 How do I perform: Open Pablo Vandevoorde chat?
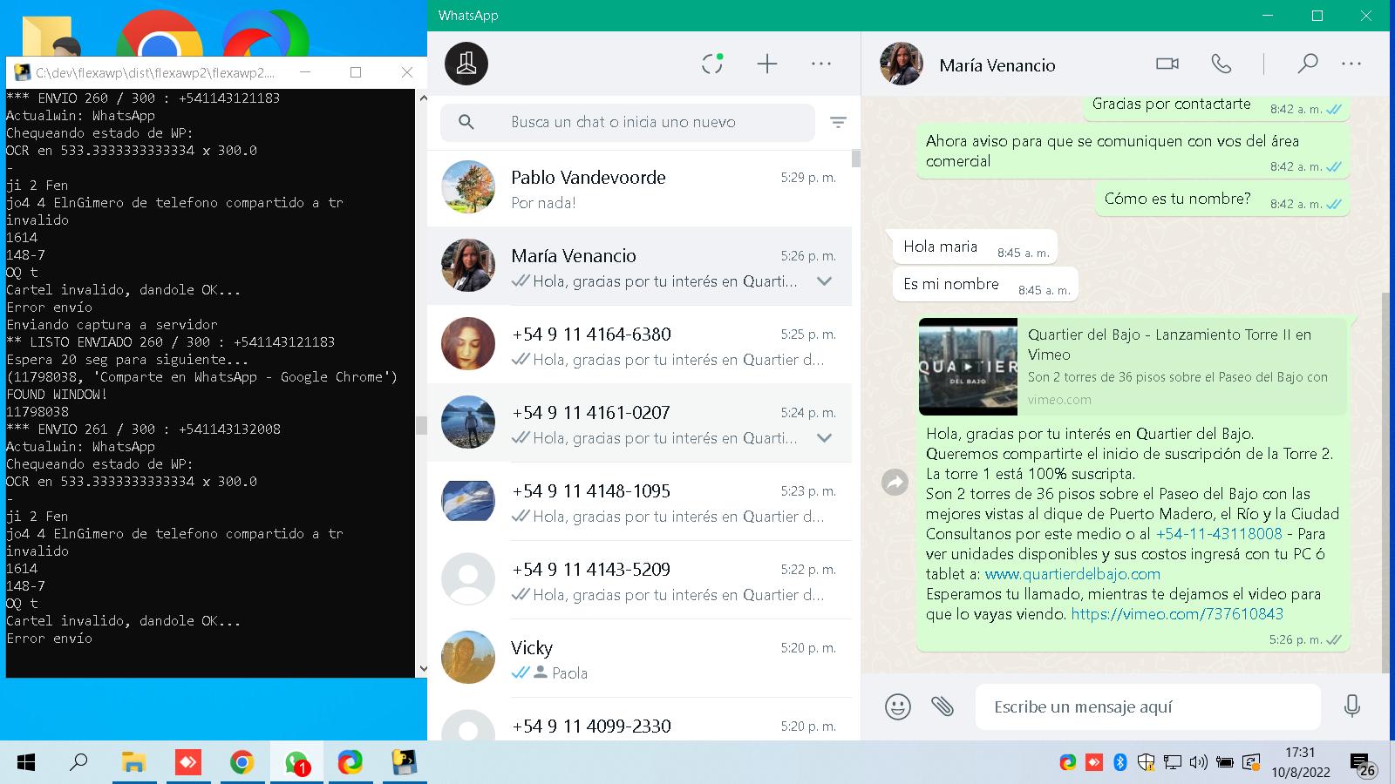[x=639, y=188]
